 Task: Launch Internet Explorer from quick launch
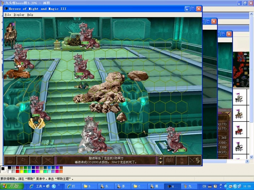point(32,186)
